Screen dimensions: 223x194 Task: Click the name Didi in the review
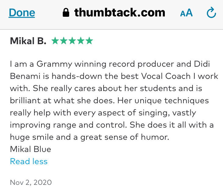tap(202, 64)
